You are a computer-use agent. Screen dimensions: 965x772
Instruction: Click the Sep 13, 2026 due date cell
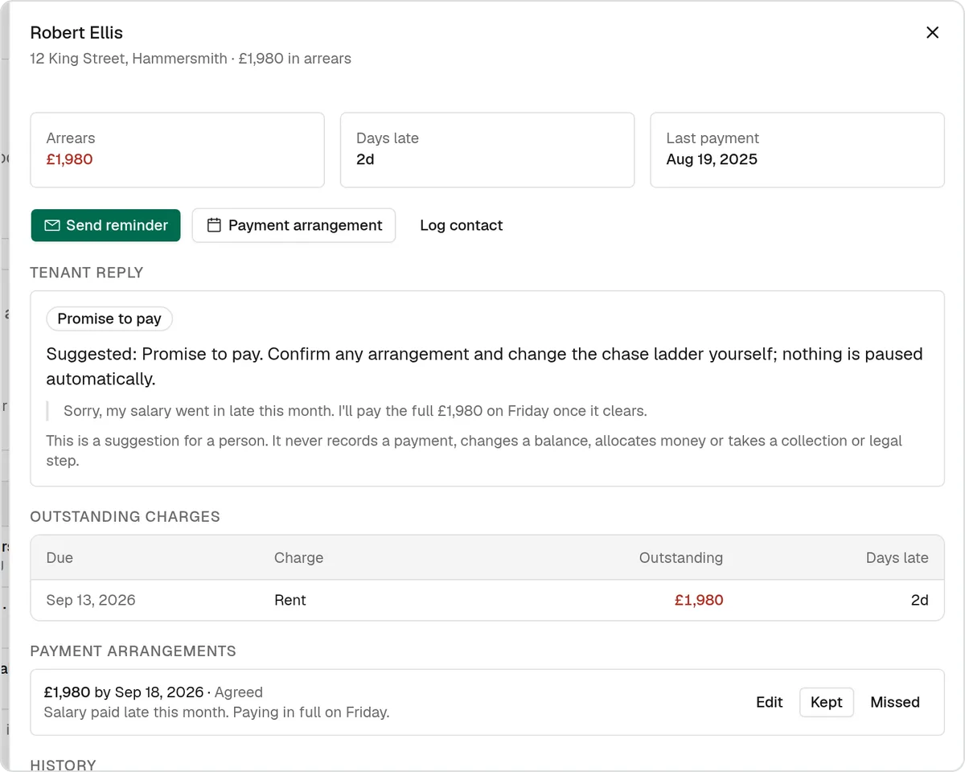pos(91,600)
